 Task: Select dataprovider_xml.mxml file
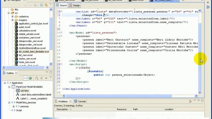pos(30,45)
